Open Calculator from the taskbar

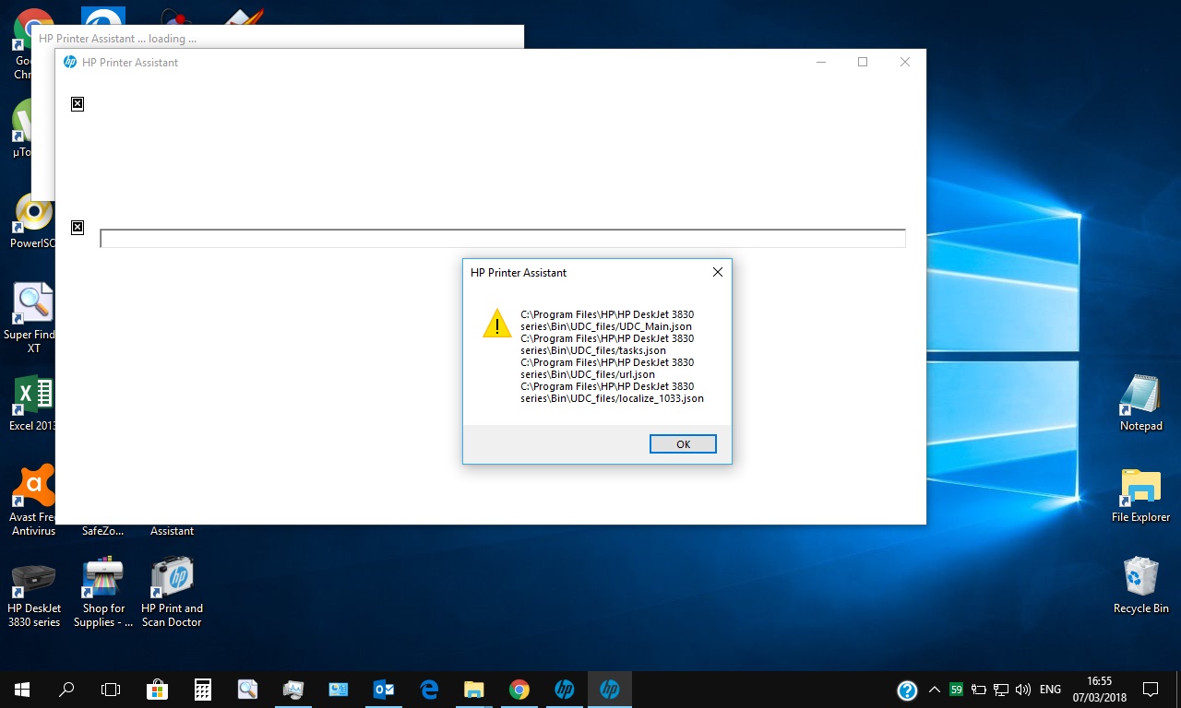pyautogui.click(x=203, y=690)
